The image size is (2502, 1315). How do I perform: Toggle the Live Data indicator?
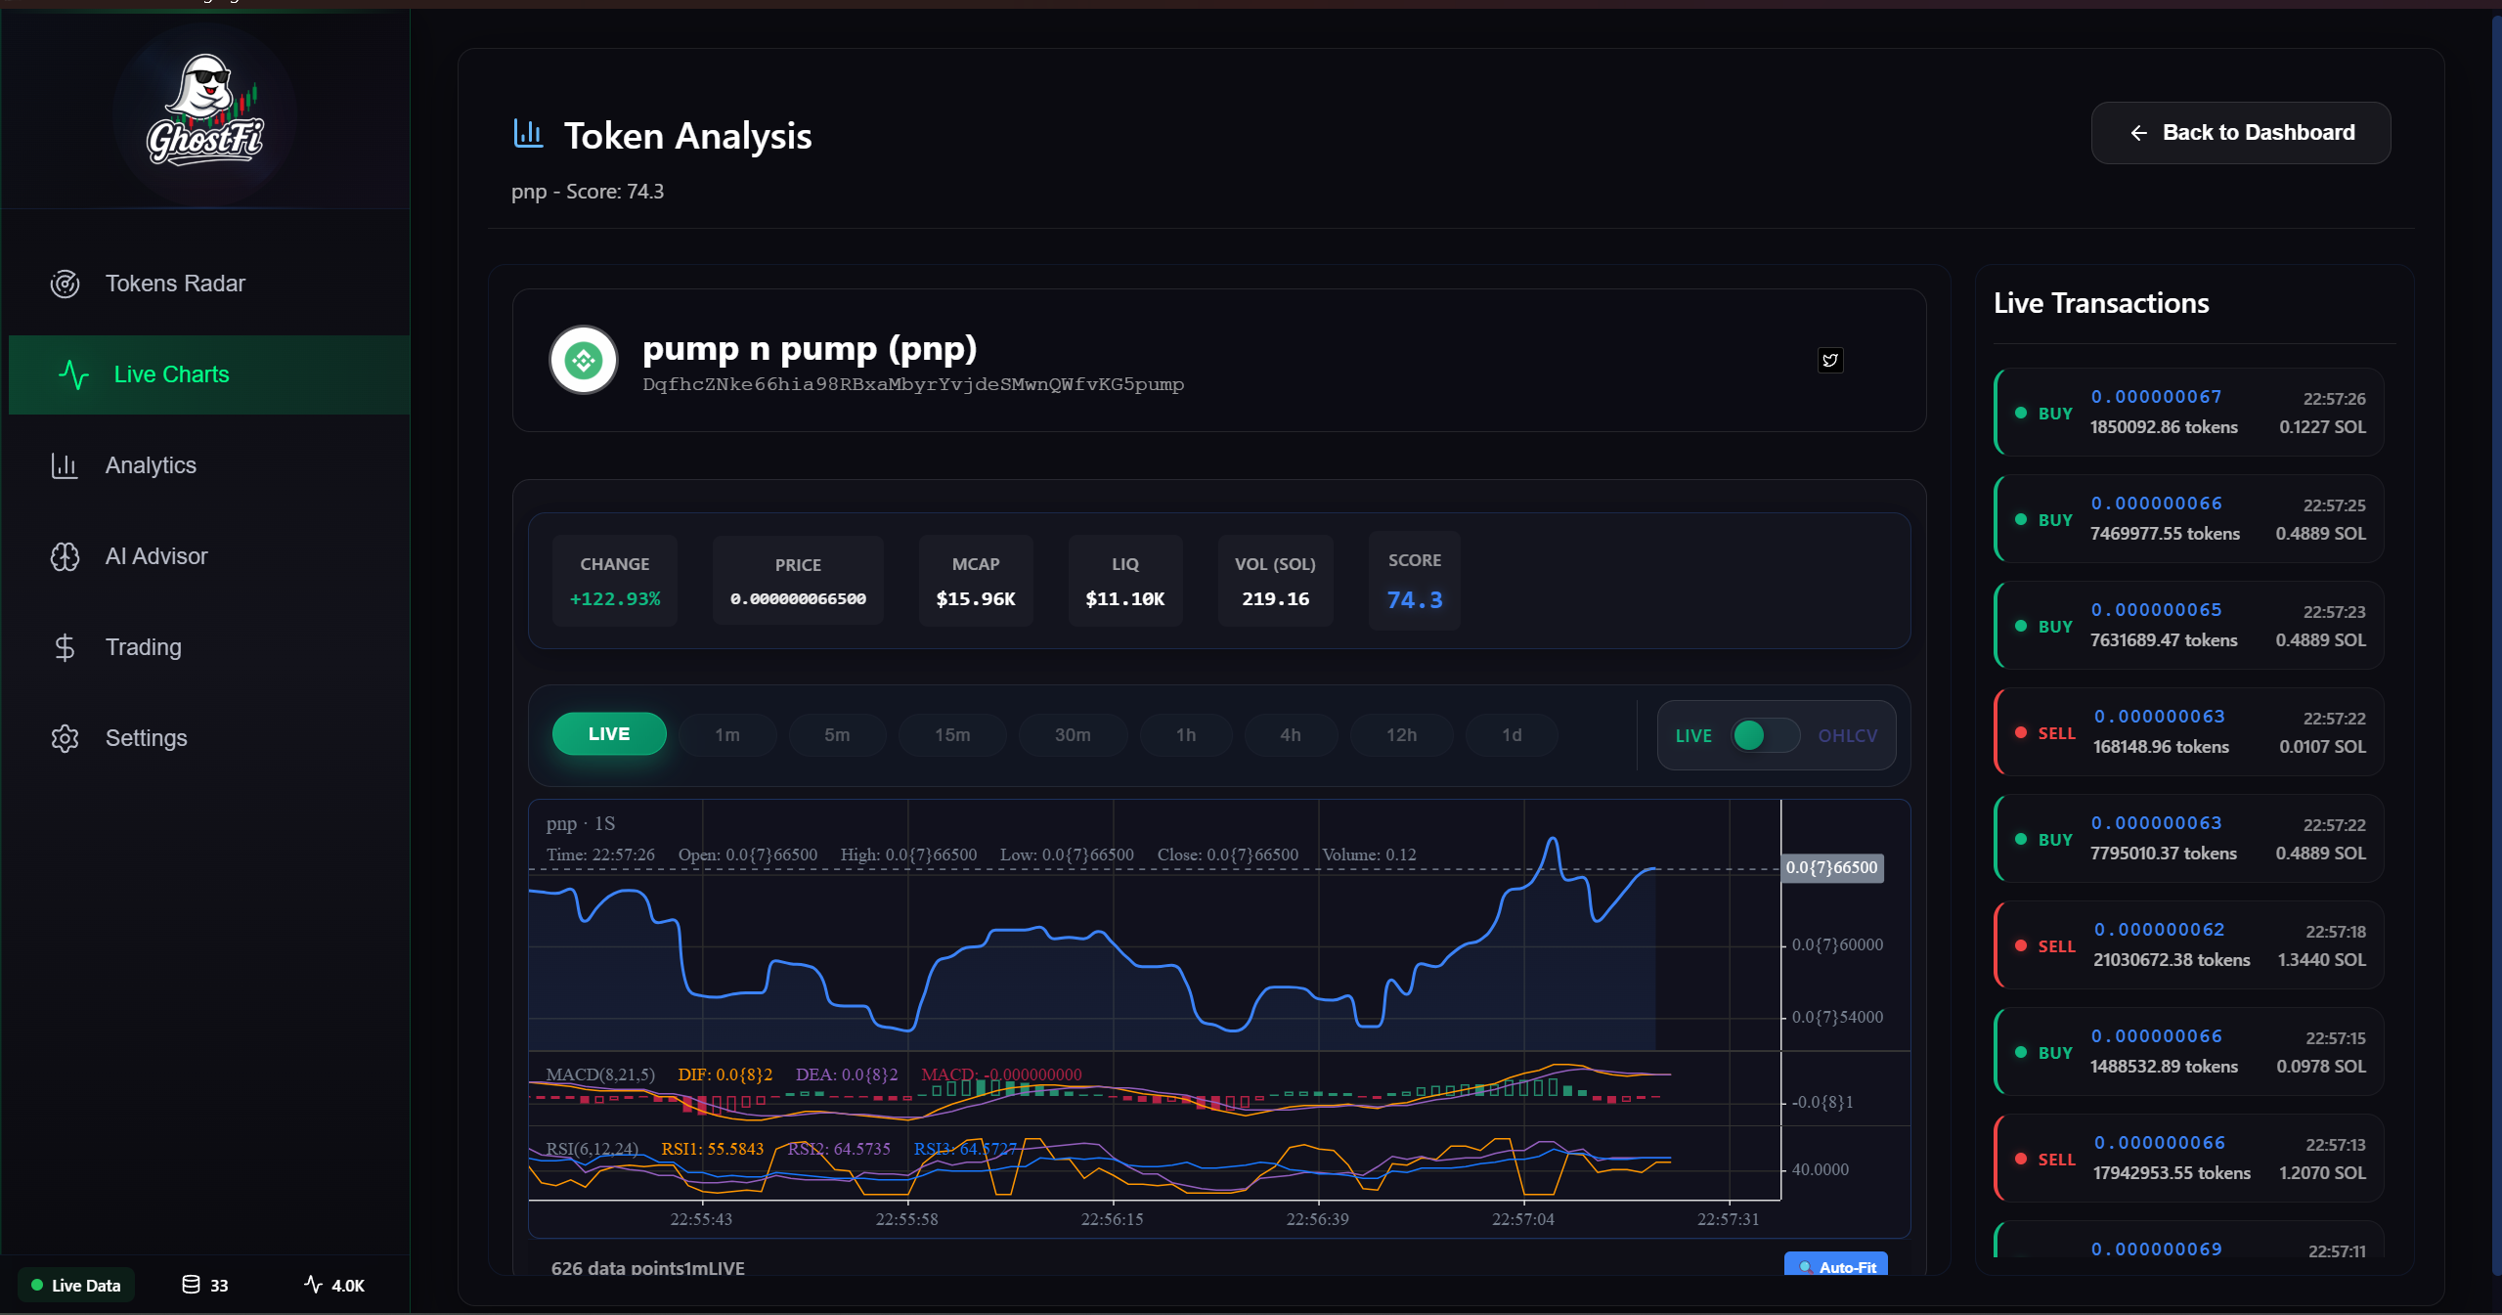click(x=76, y=1285)
